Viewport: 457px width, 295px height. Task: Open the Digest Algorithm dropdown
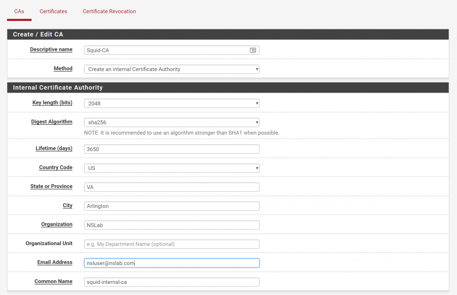click(x=172, y=123)
